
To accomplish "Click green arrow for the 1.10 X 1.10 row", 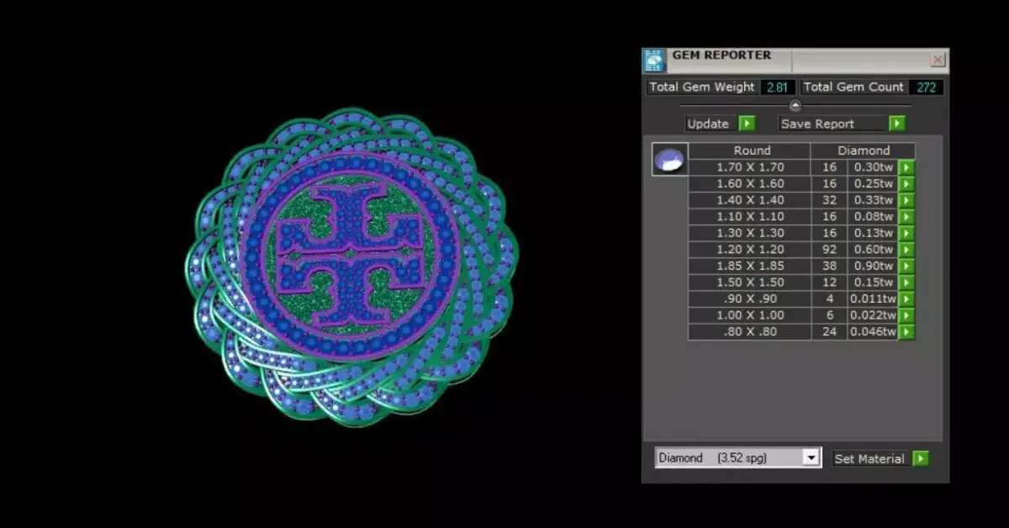I will click(x=906, y=216).
